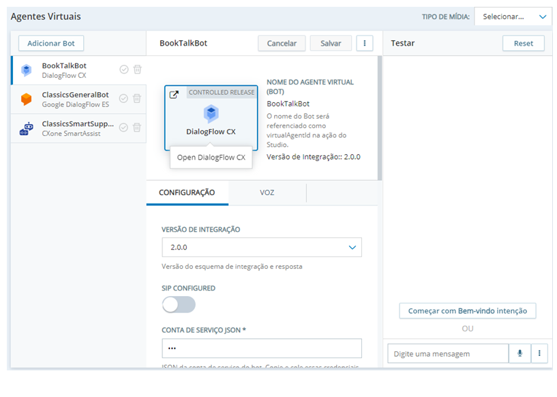Toggle the SIP Configured switch

coord(179,305)
